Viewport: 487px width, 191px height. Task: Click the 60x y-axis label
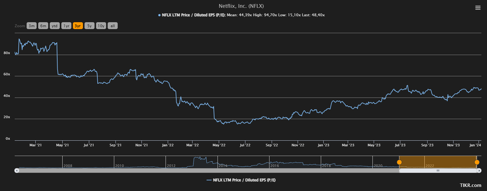click(x=7, y=75)
